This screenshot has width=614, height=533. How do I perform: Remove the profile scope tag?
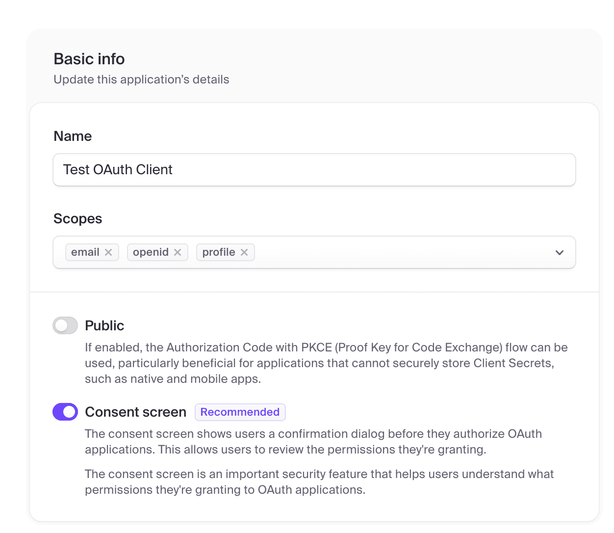(x=244, y=252)
